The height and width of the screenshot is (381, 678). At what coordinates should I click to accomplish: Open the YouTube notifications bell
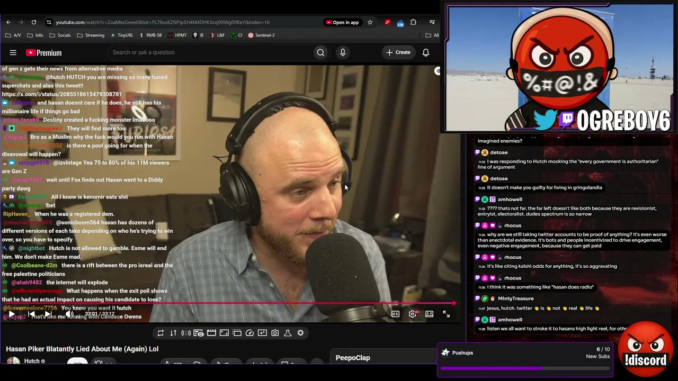pos(426,52)
